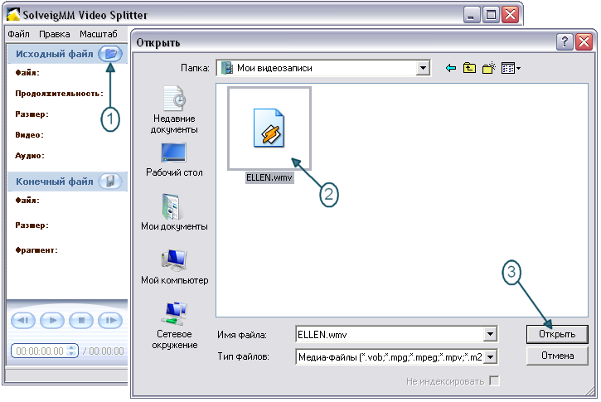Click the Открыть button

[x=557, y=334]
